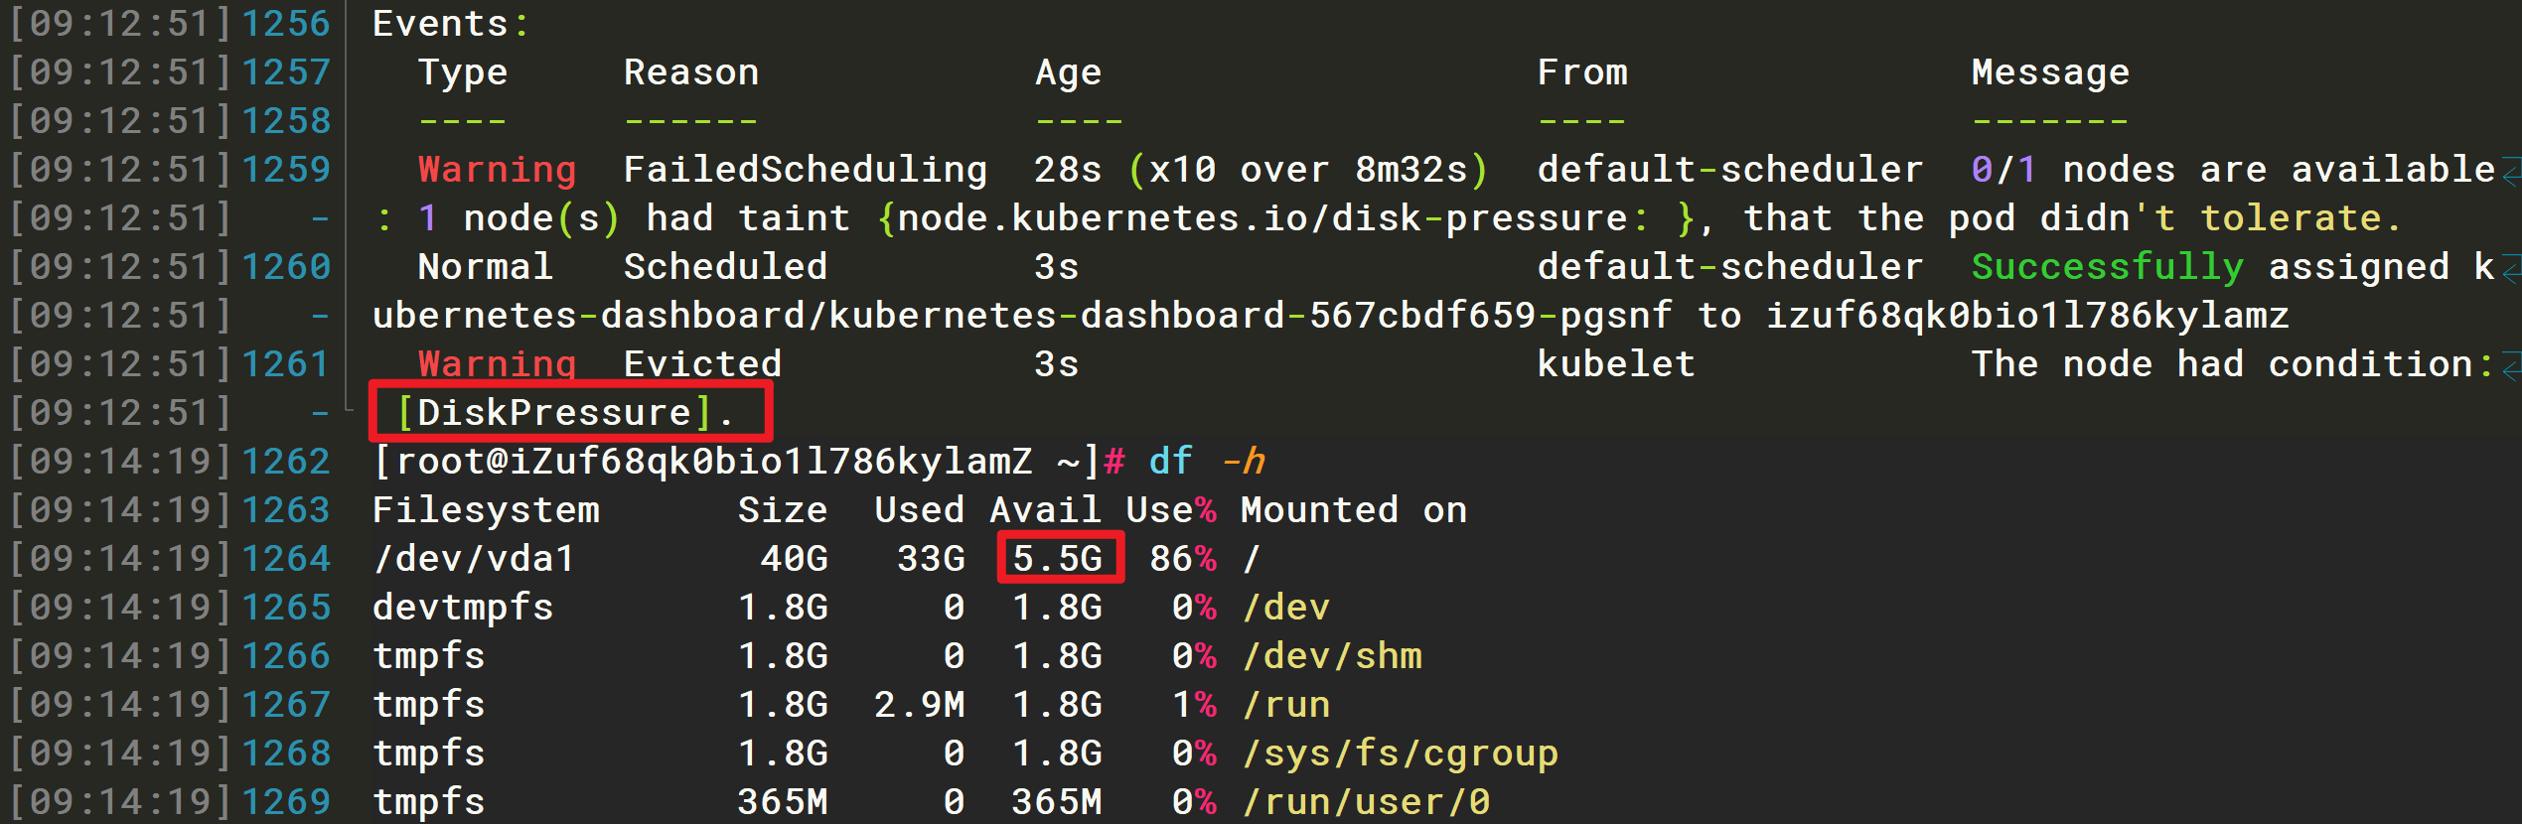2522x824 pixels.
Task: Click the continuation dash below line 1259
Action: pos(320,218)
